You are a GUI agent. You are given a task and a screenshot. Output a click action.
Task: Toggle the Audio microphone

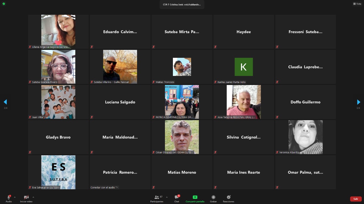point(9,198)
